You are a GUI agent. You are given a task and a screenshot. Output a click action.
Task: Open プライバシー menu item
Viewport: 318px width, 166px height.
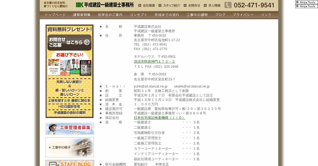tap(243, 15)
